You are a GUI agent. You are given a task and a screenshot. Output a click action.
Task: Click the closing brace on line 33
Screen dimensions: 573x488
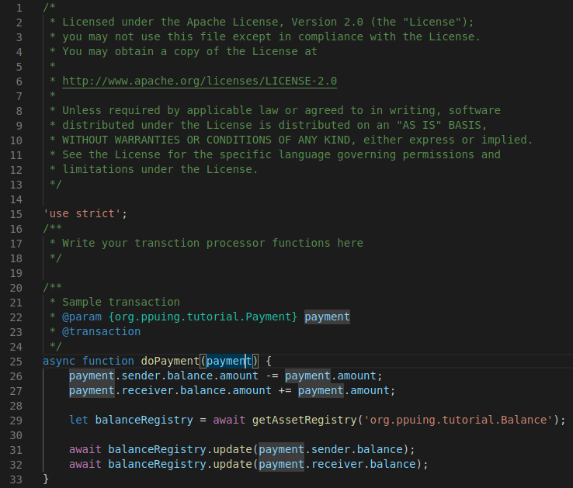coord(46,479)
